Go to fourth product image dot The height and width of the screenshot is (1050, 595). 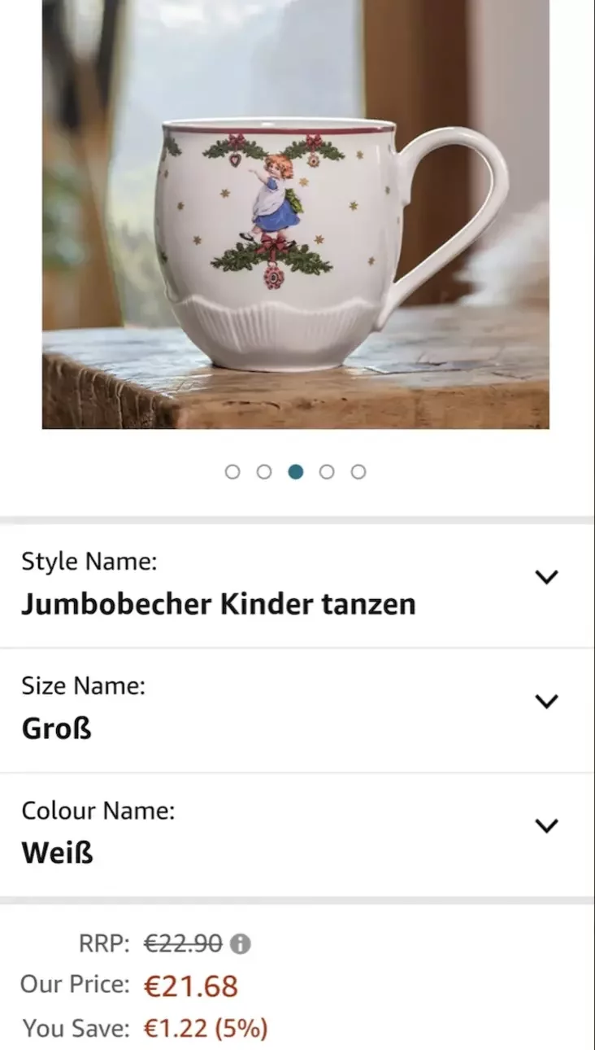click(327, 472)
